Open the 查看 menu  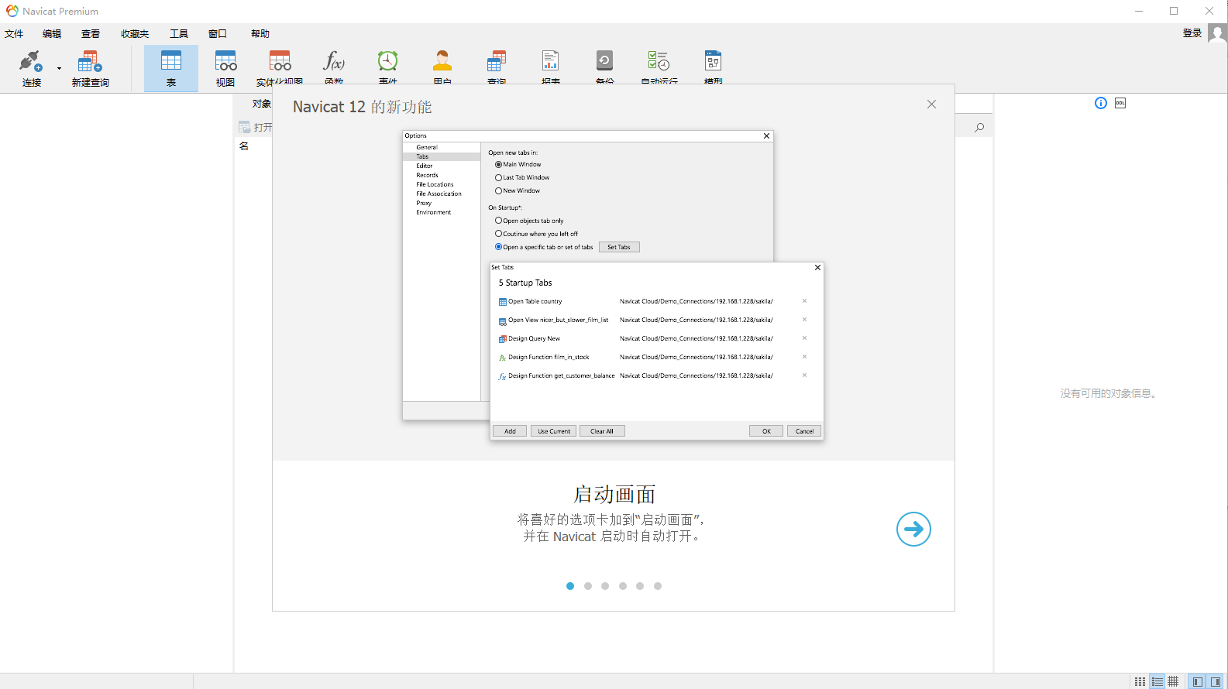[x=91, y=34]
